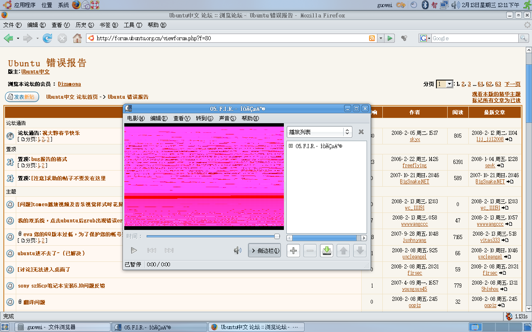This screenshot has width=532, height=332.
Task: Close the Totem sidebar pane
Action: coord(361,132)
